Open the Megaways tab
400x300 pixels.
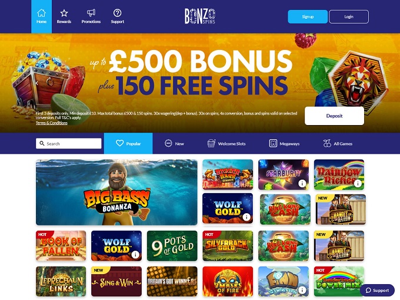point(284,143)
